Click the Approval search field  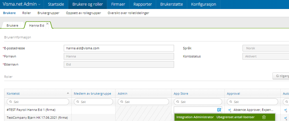252,102
